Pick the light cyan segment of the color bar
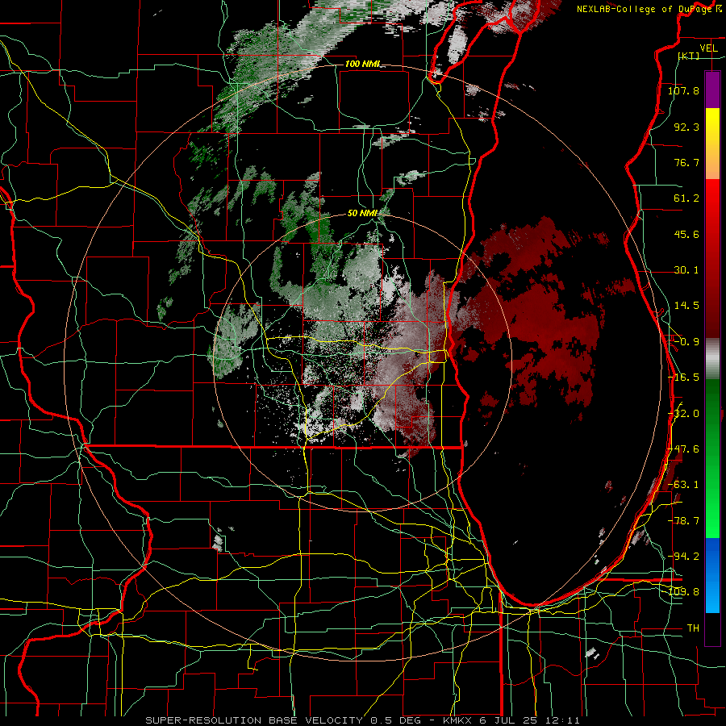This screenshot has height=726, width=726. click(x=712, y=599)
